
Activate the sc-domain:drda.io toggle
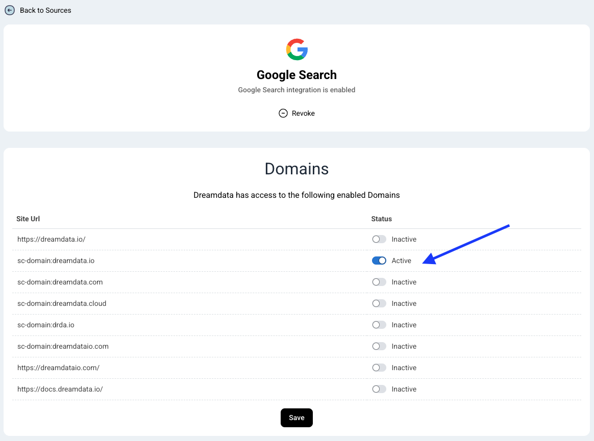tap(379, 325)
